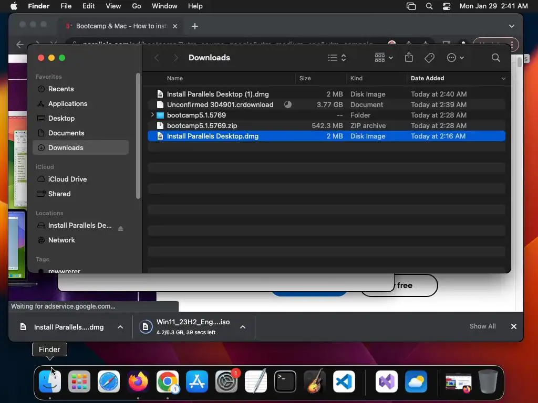Open Control Center in menu bar
Image resolution: width=538 pixels, height=403 pixels.
coord(447,6)
